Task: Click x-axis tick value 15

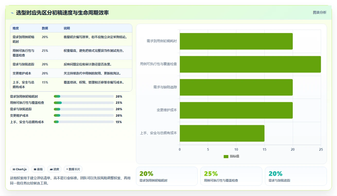Action: [x=264, y=149]
